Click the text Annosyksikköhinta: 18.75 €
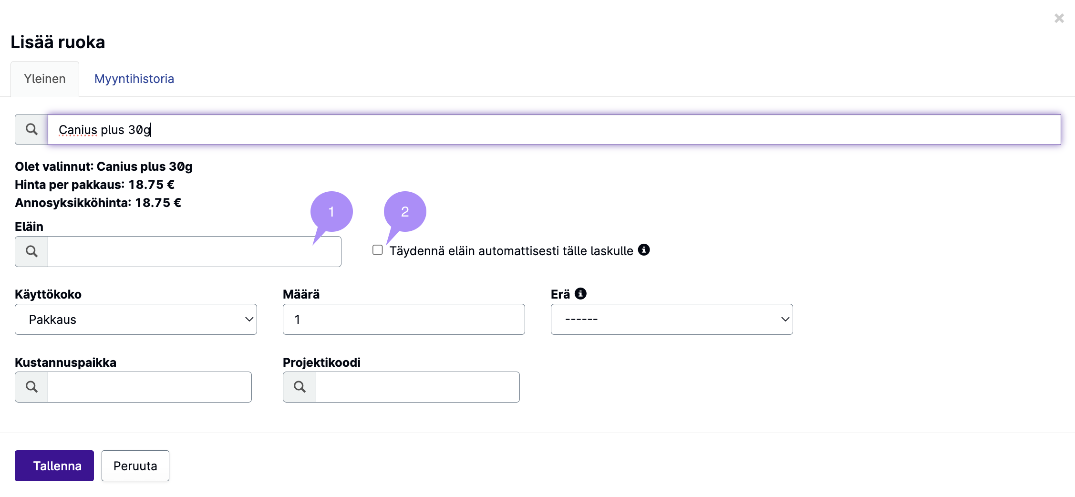 (x=98, y=203)
